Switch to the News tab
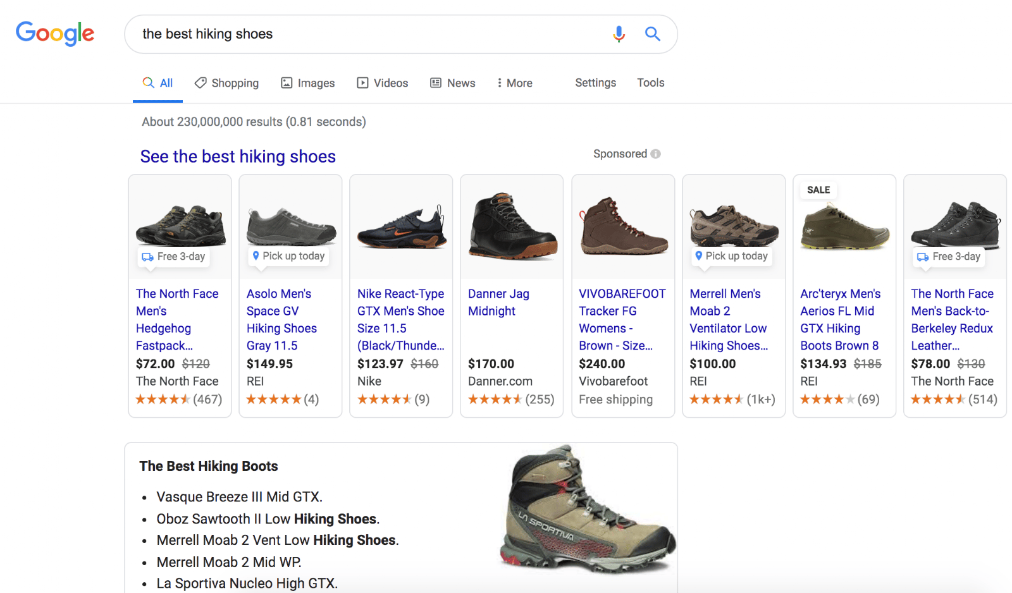Screen dimensions: 1012x593 453,83
